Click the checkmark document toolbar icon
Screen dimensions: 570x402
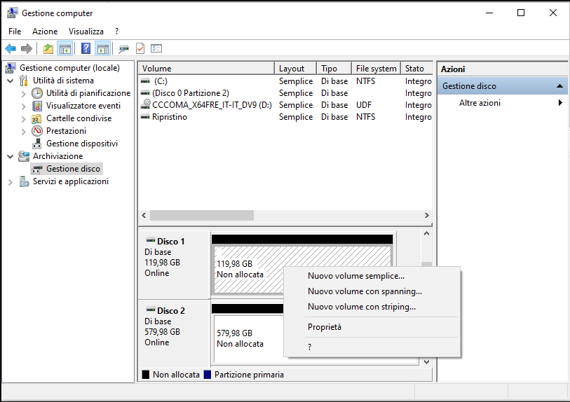coord(140,48)
